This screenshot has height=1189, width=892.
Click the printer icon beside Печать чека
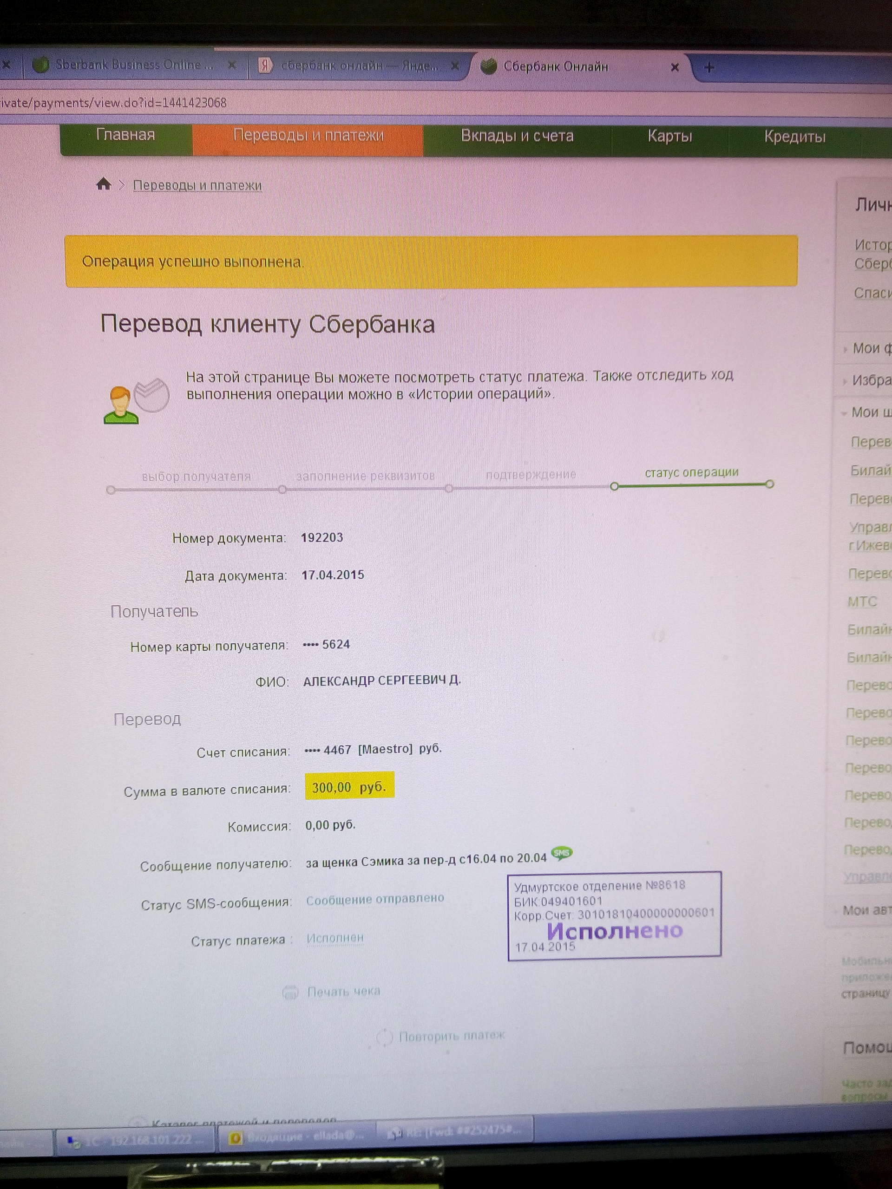(x=290, y=992)
